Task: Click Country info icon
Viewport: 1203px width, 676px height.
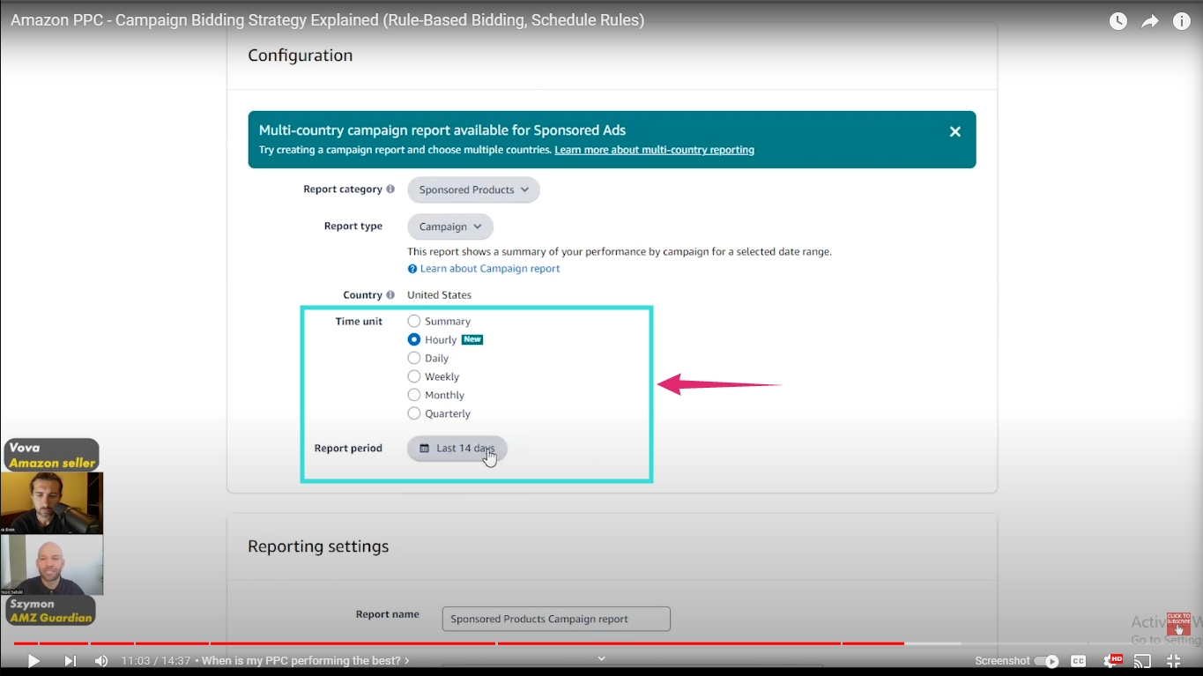Action: [390, 295]
